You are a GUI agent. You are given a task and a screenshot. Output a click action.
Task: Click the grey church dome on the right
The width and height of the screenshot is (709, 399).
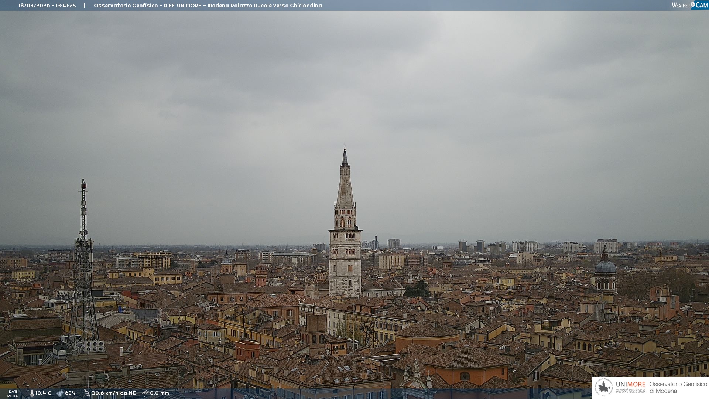tap(605, 267)
